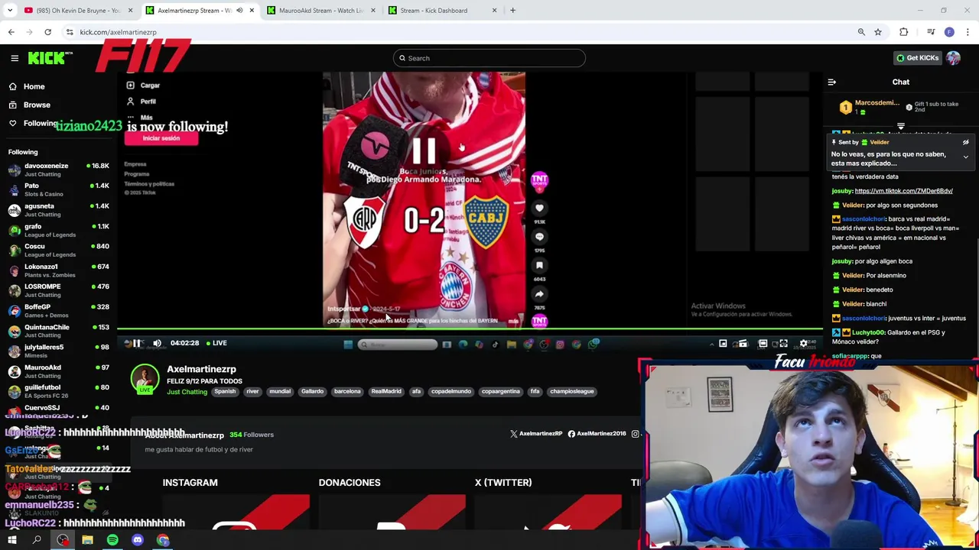Screen dimensions: 979x550
Task: Open Windows taskbar search
Action: (x=37, y=541)
